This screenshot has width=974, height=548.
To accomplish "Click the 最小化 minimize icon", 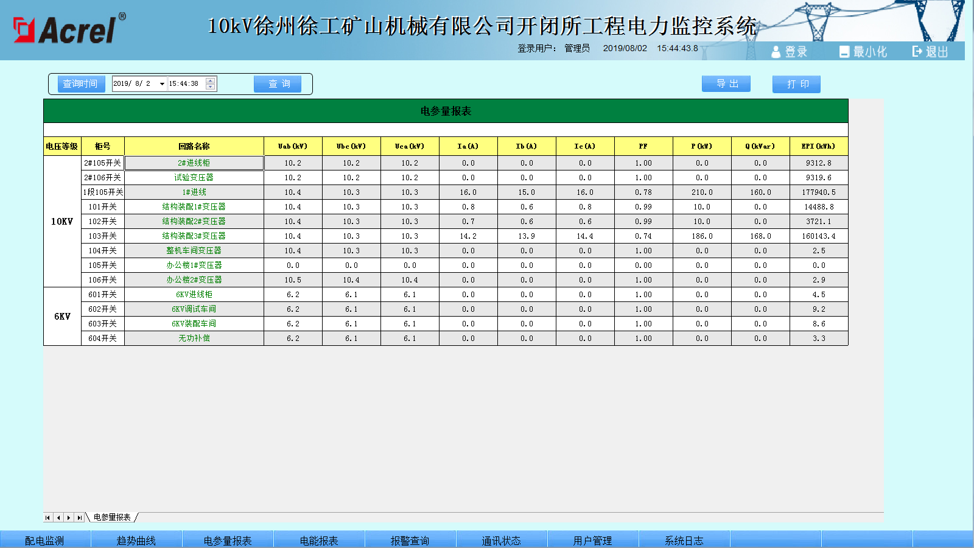I will pos(844,52).
